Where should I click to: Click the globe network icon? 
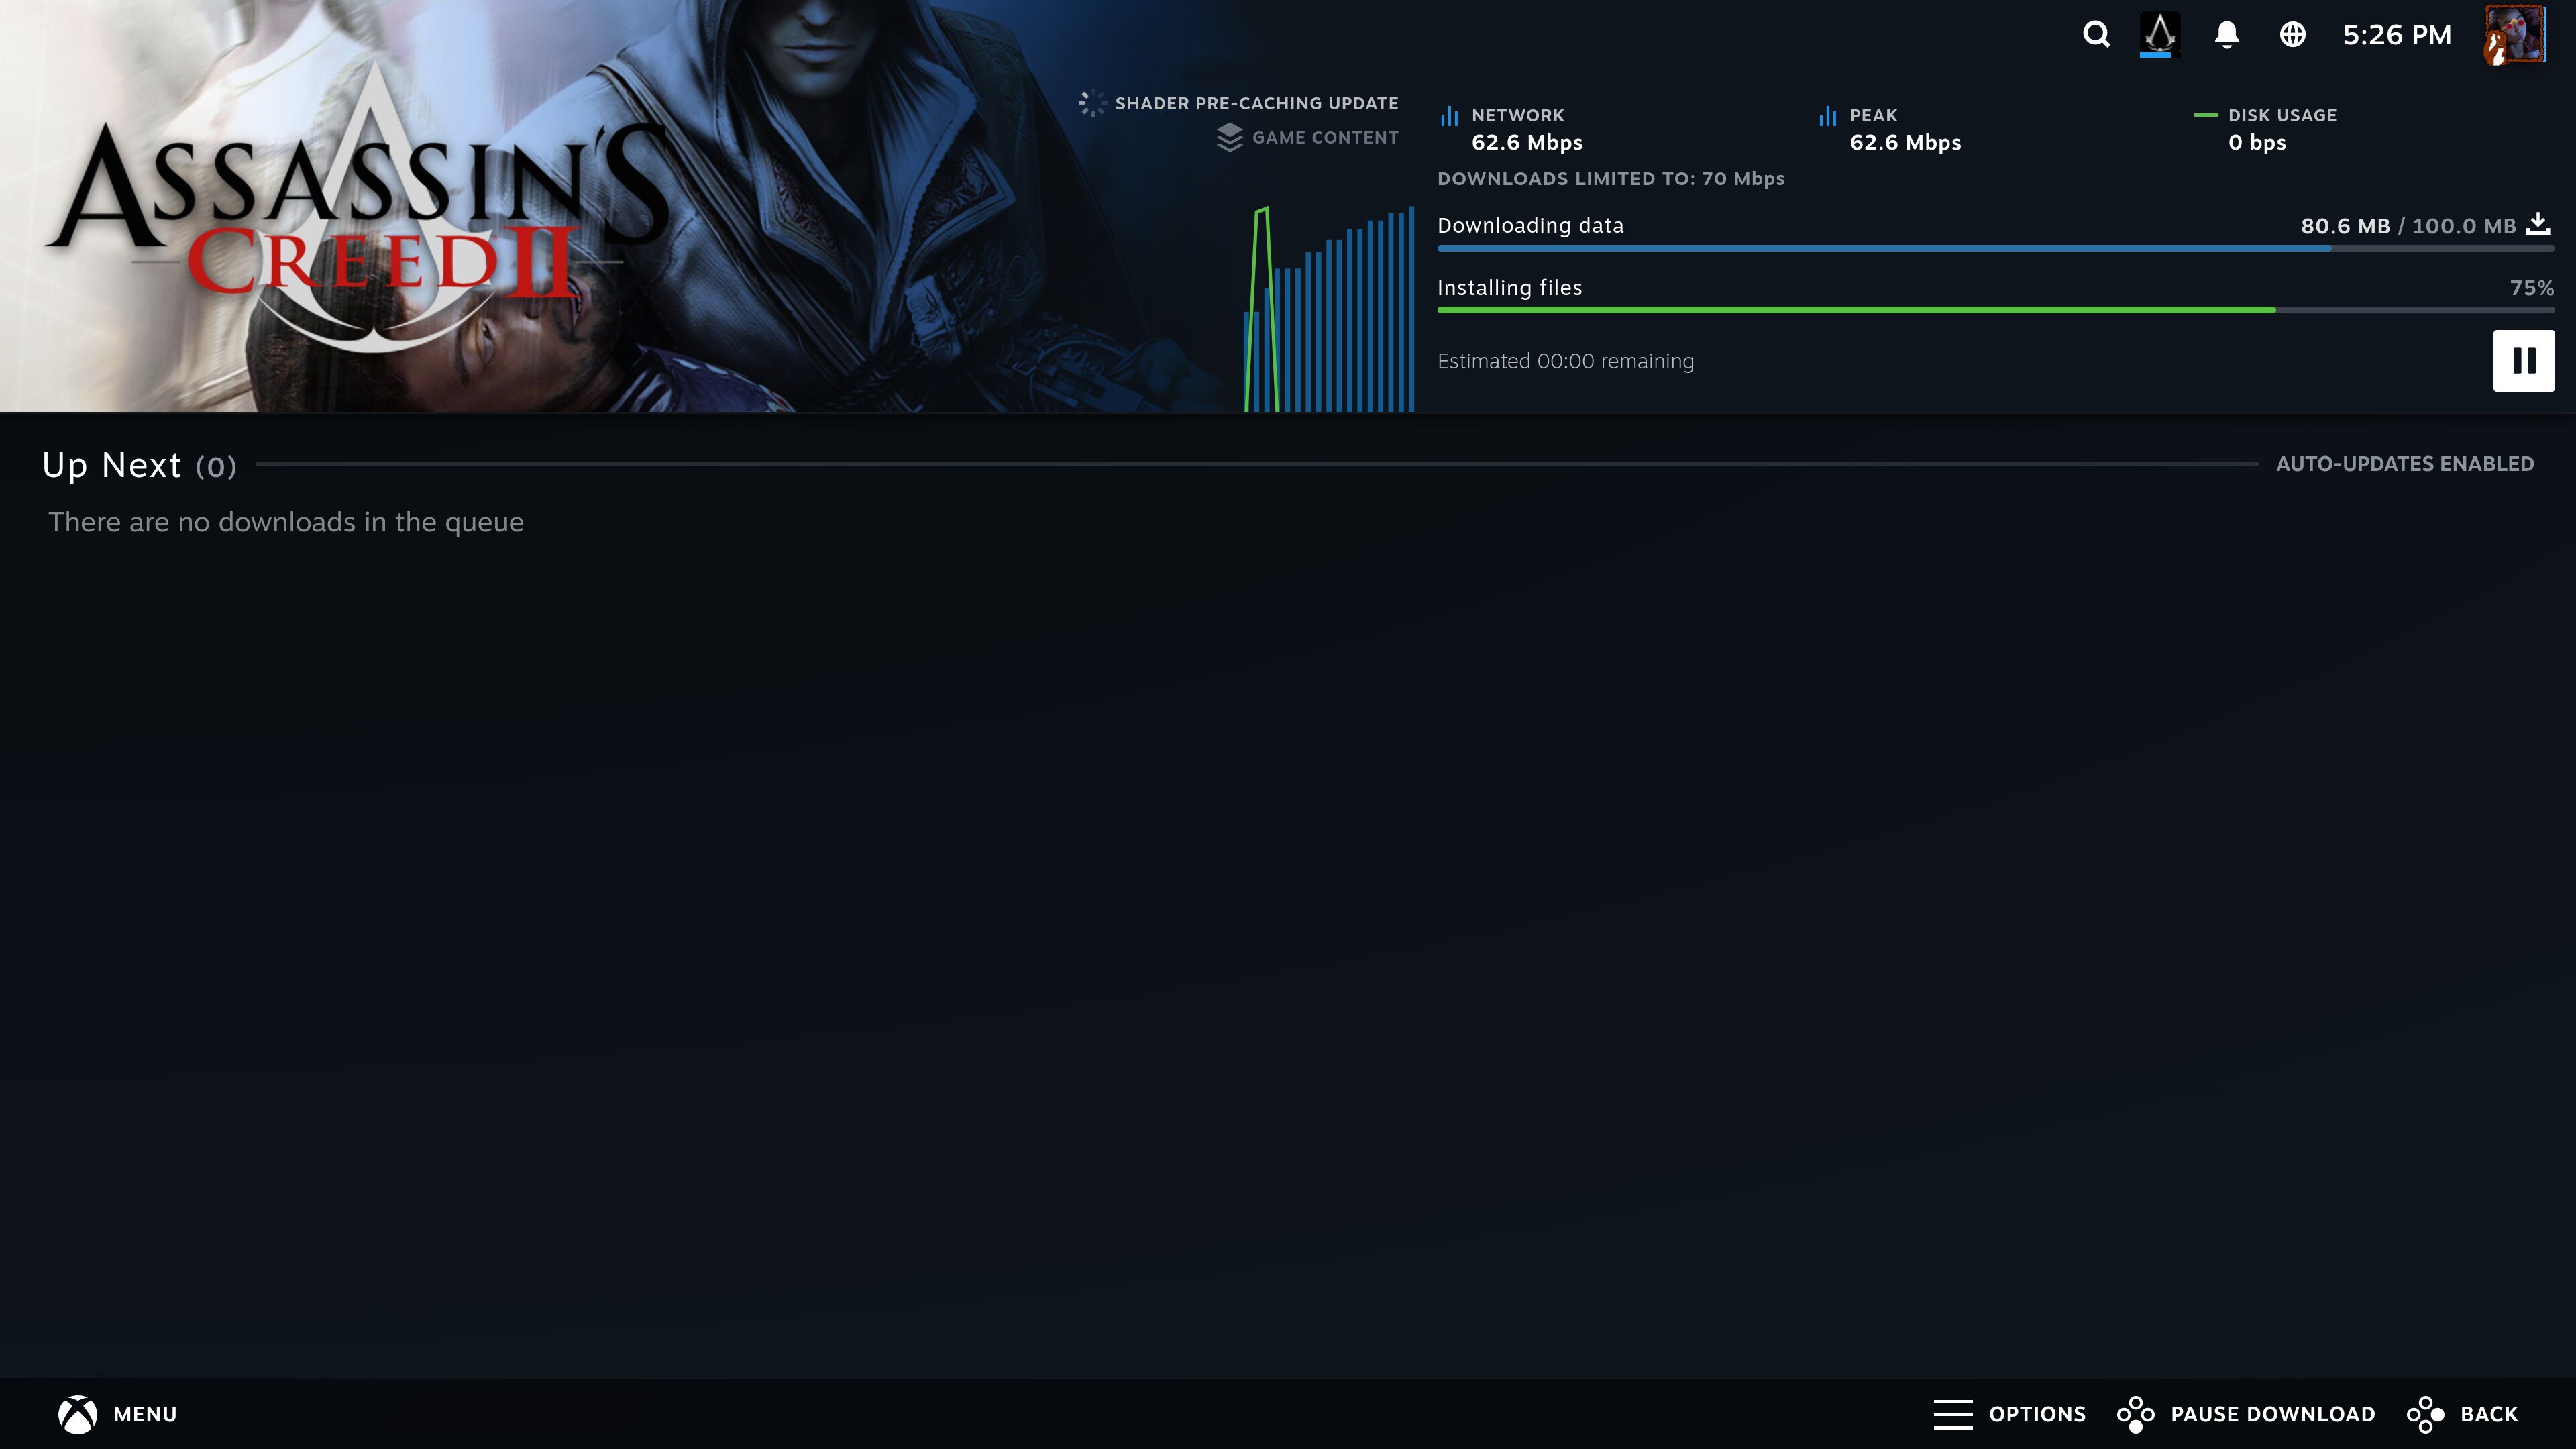(x=2292, y=35)
